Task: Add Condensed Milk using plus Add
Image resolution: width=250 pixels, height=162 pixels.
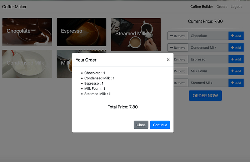Action: coord(236,48)
